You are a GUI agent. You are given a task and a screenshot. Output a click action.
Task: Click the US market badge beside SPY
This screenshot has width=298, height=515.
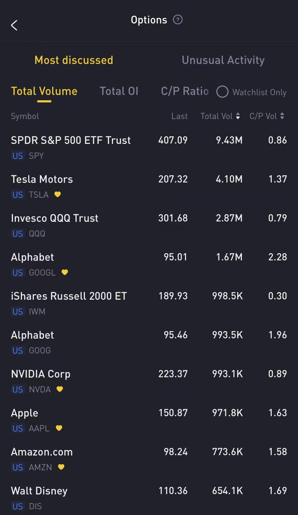pyautogui.click(x=18, y=156)
